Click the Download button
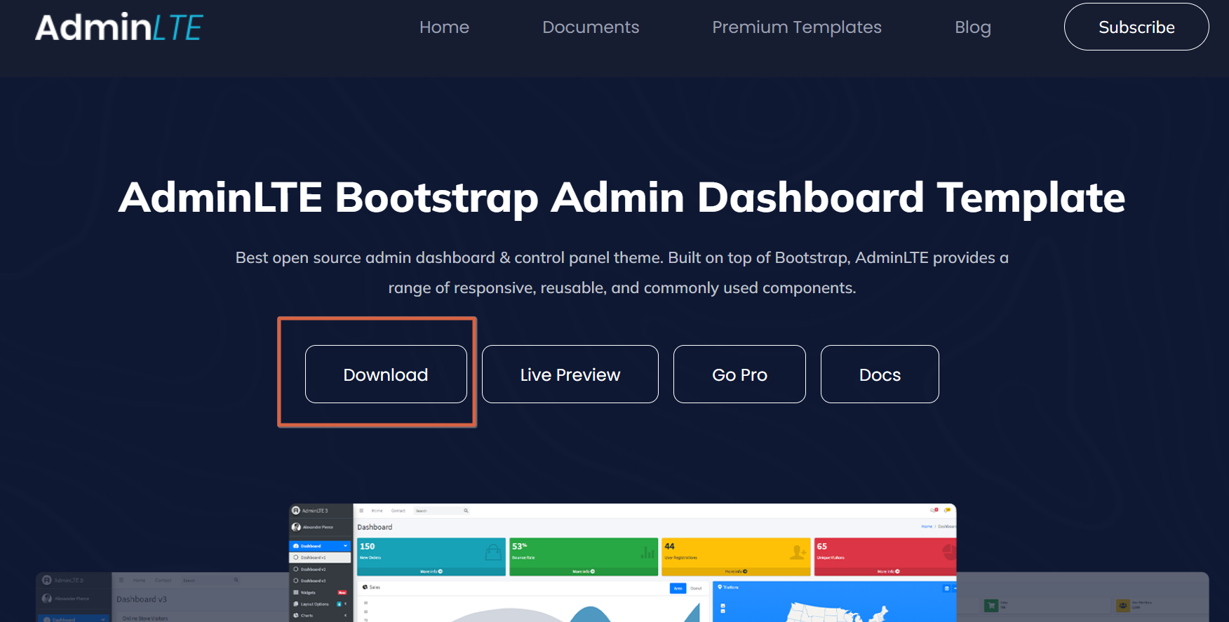Screen dimensions: 1229x622 (386, 374)
